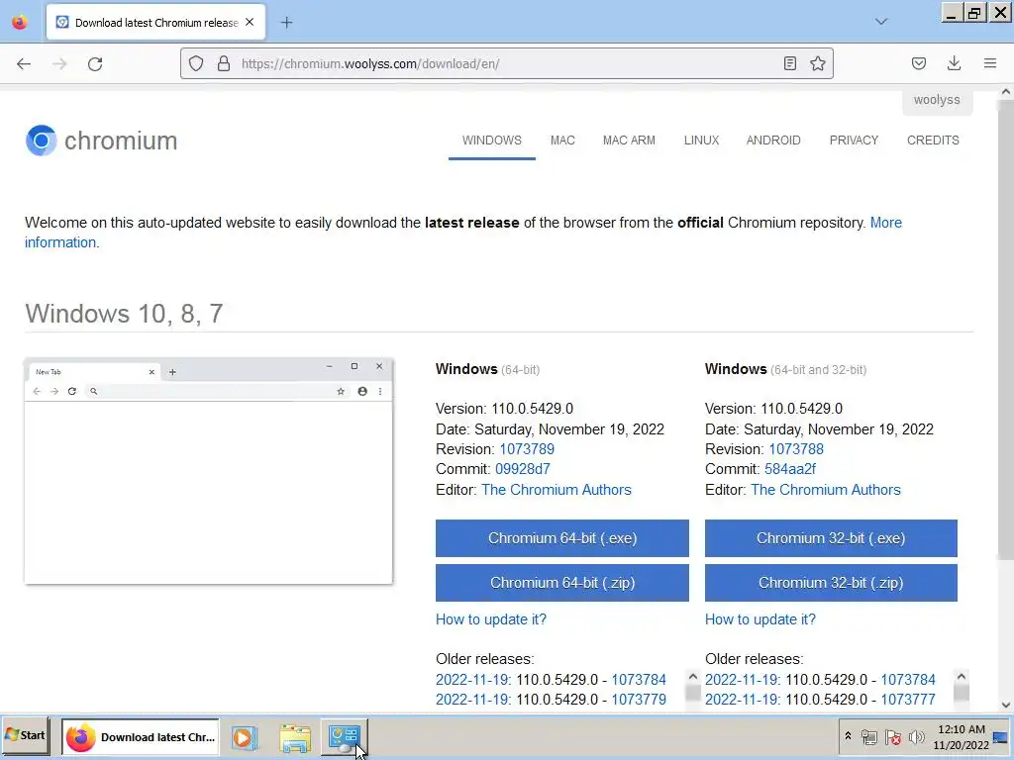
Task: Reload the current page
Action: (95, 63)
